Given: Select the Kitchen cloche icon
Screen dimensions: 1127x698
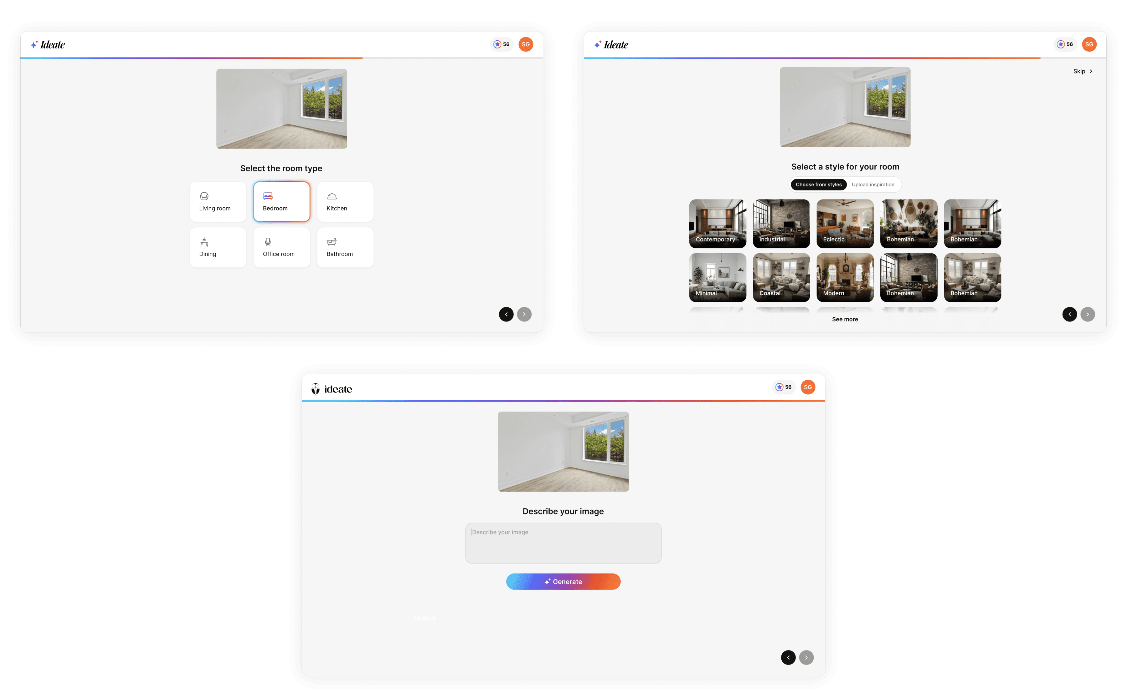Looking at the screenshot, I should (332, 196).
